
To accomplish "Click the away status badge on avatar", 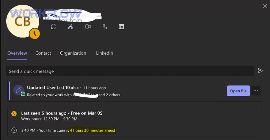I will click(34, 34).
